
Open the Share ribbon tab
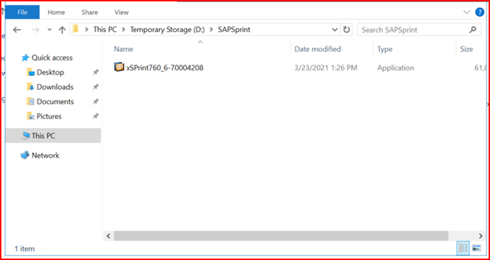[90, 12]
